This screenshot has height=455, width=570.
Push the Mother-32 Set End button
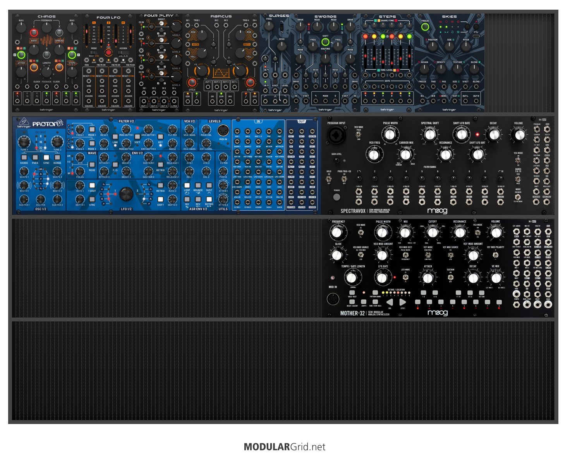[482, 293]
